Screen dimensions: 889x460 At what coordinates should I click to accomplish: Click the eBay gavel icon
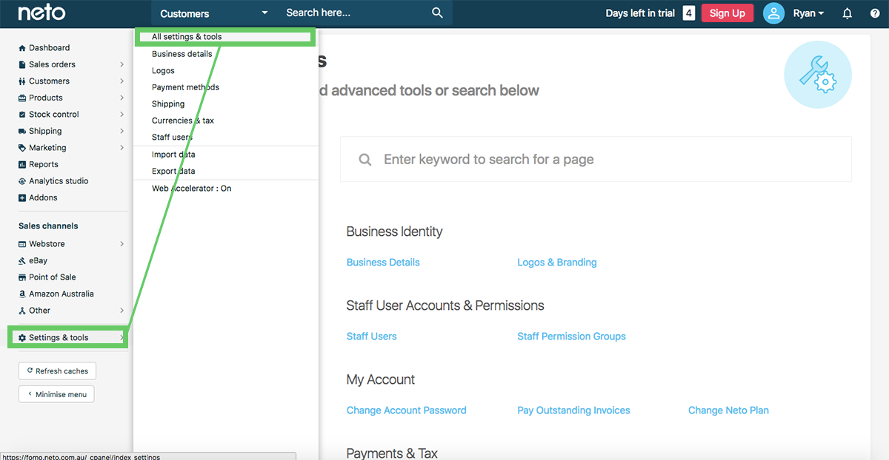pyautogui.click(x=22, y=260)
